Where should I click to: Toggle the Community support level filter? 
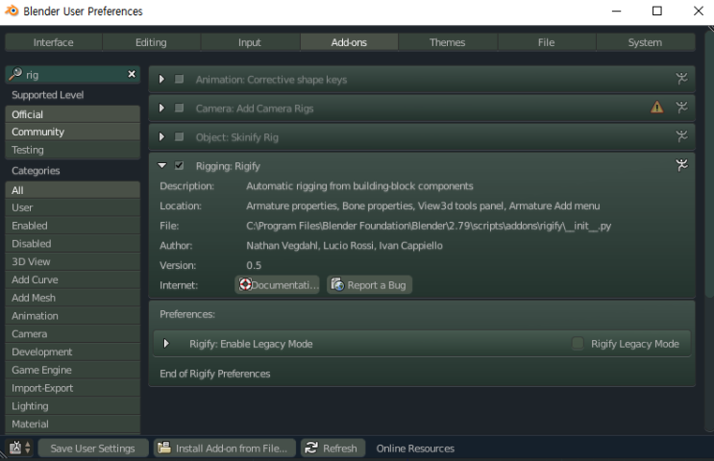coord(73,132)
